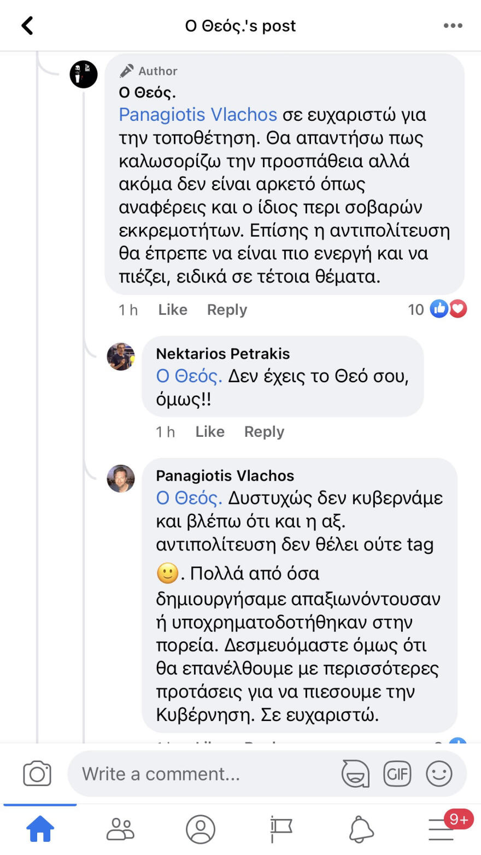Like Nektarios Petrakis's comment
This screenshot has width=481, height=855.
[x=209, y=431]
